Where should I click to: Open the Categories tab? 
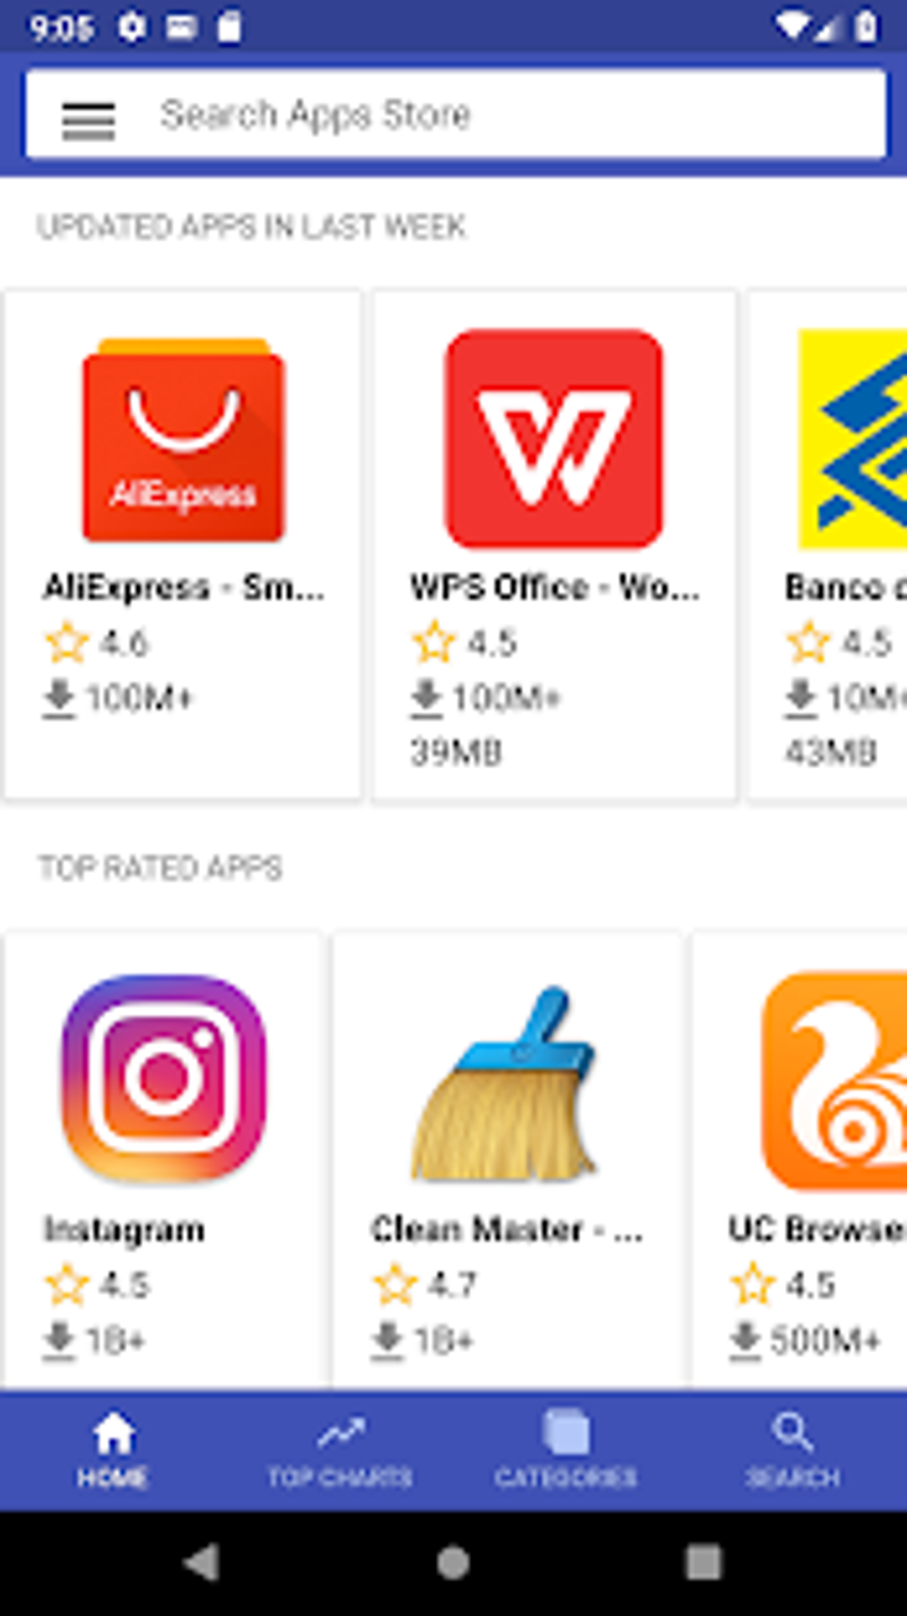(566, 1451)
